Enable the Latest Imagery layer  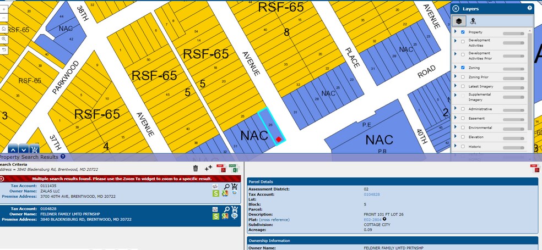(x=463, y=86)
